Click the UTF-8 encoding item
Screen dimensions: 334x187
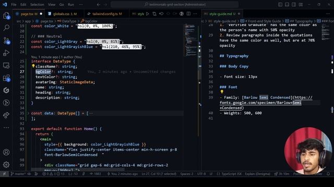pyautogui.click(x=201, y=173)
